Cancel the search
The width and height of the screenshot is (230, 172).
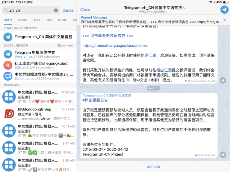[68, 10]
